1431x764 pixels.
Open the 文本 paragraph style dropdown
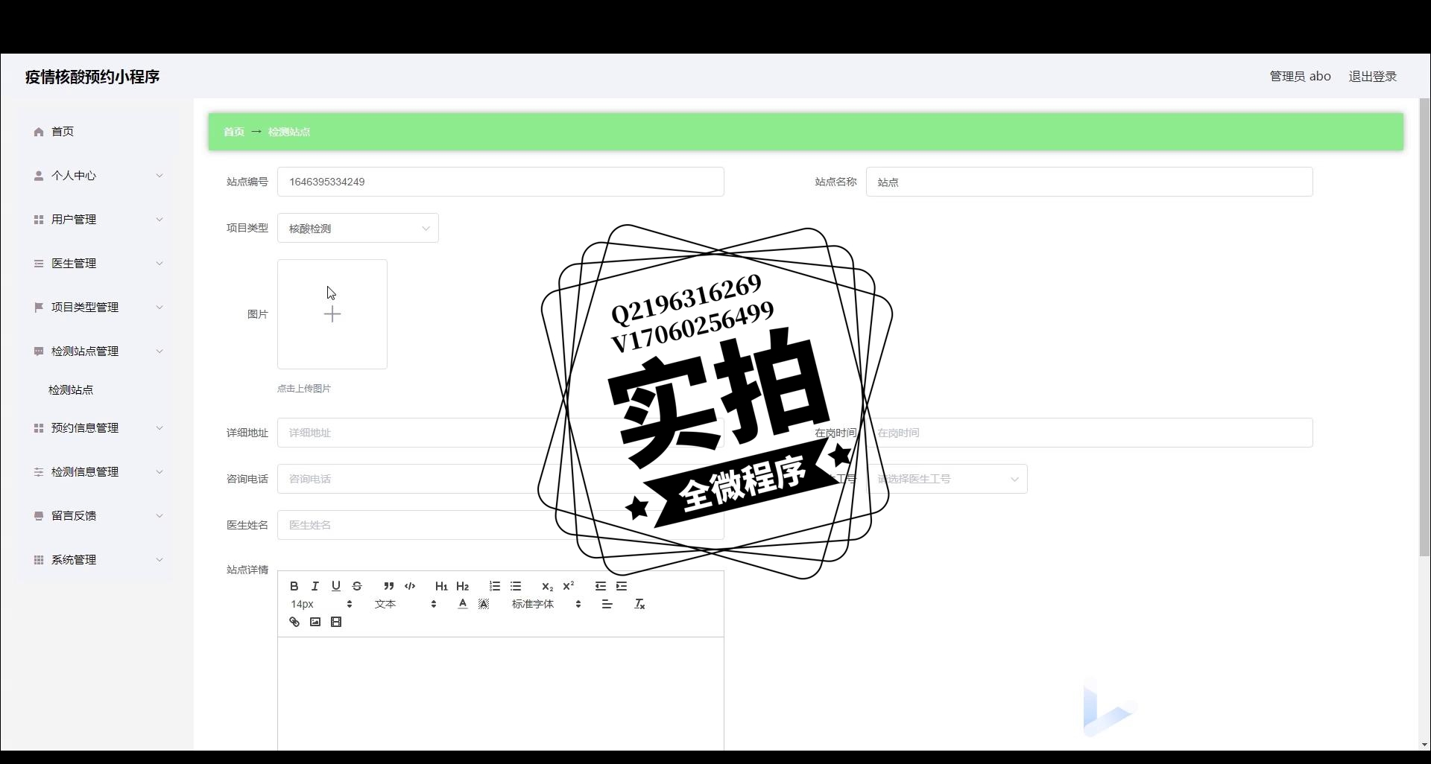tap(405, 604)
